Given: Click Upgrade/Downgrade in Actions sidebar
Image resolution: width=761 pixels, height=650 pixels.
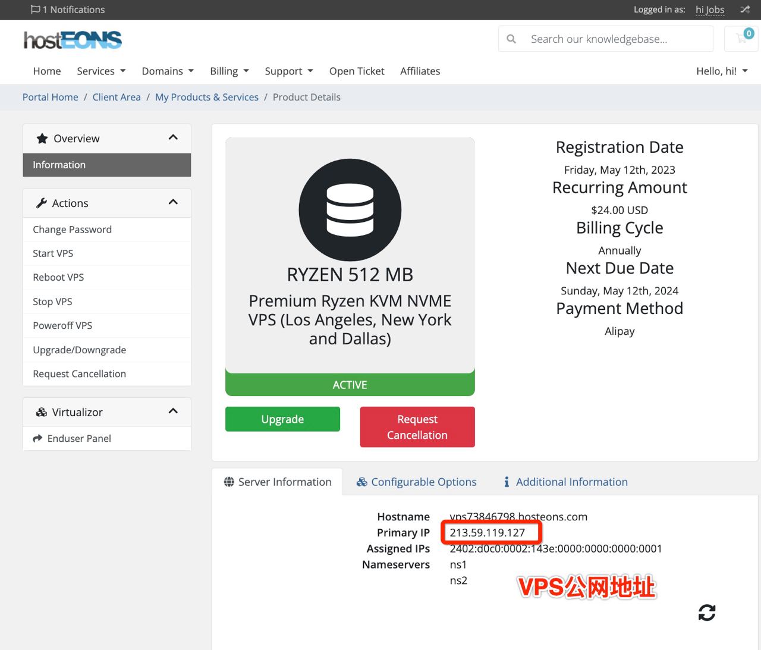Looking at the screenshot, I should 107,350.
